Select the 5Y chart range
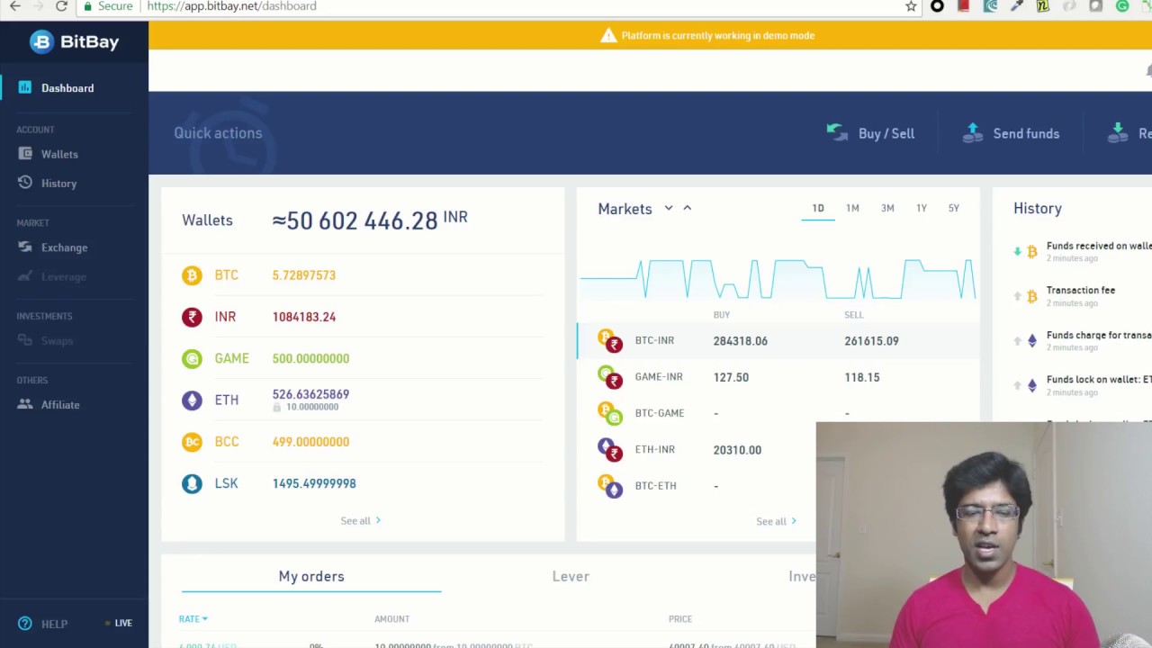Screen dimensions: 1152x648 [x=953, y=208]
